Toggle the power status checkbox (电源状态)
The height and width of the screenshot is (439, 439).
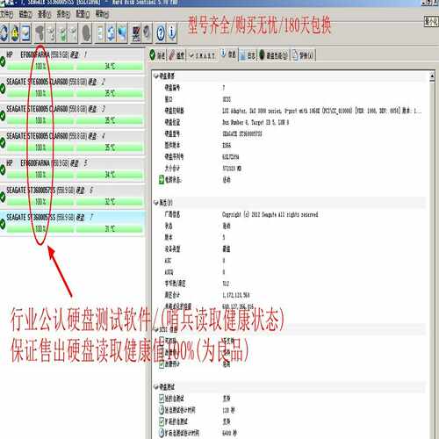[162, 179]
